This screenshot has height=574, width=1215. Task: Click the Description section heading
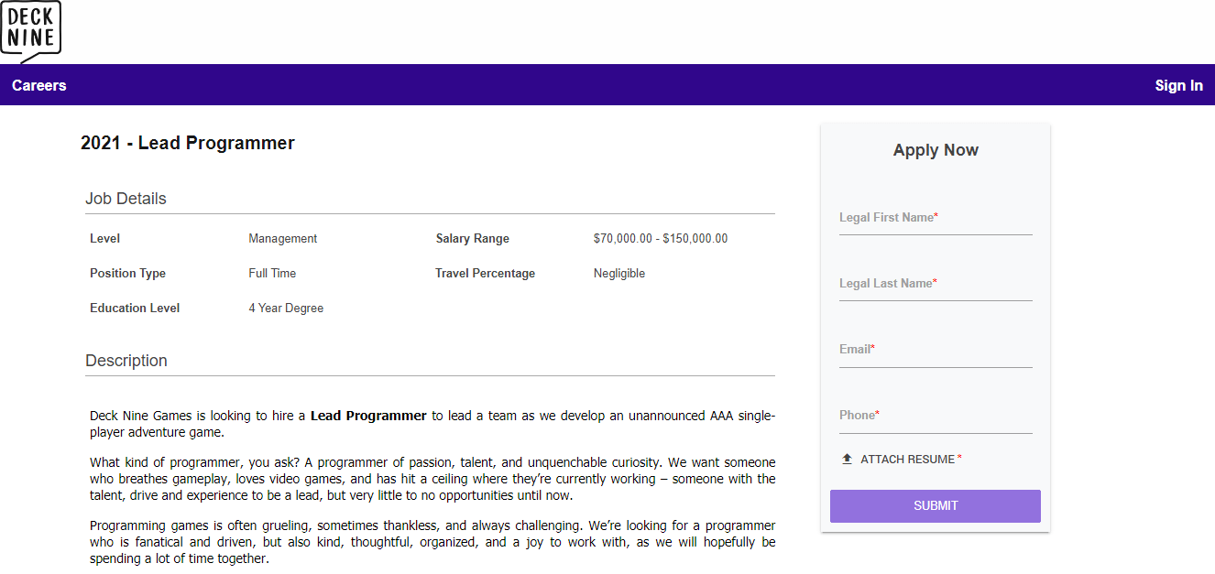tap(126, 361)
